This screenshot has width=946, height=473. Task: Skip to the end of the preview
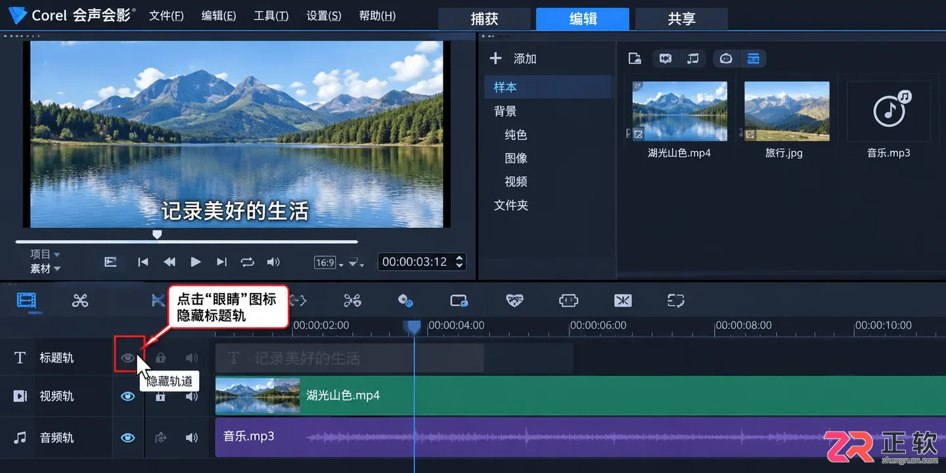click(221, 262)
